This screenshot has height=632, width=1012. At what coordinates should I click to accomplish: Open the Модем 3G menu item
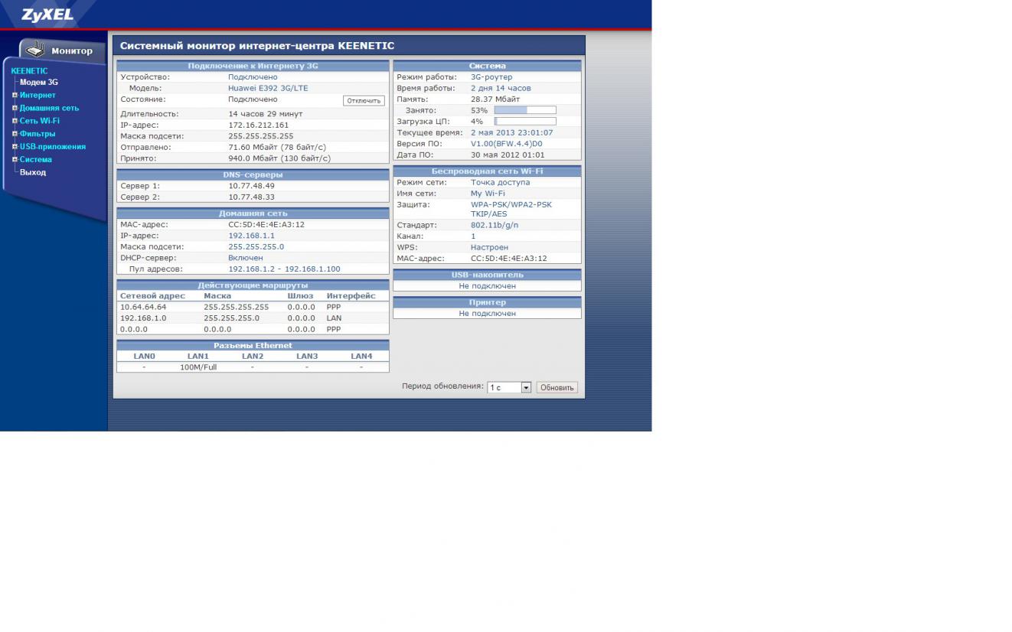tap(38, 82)
